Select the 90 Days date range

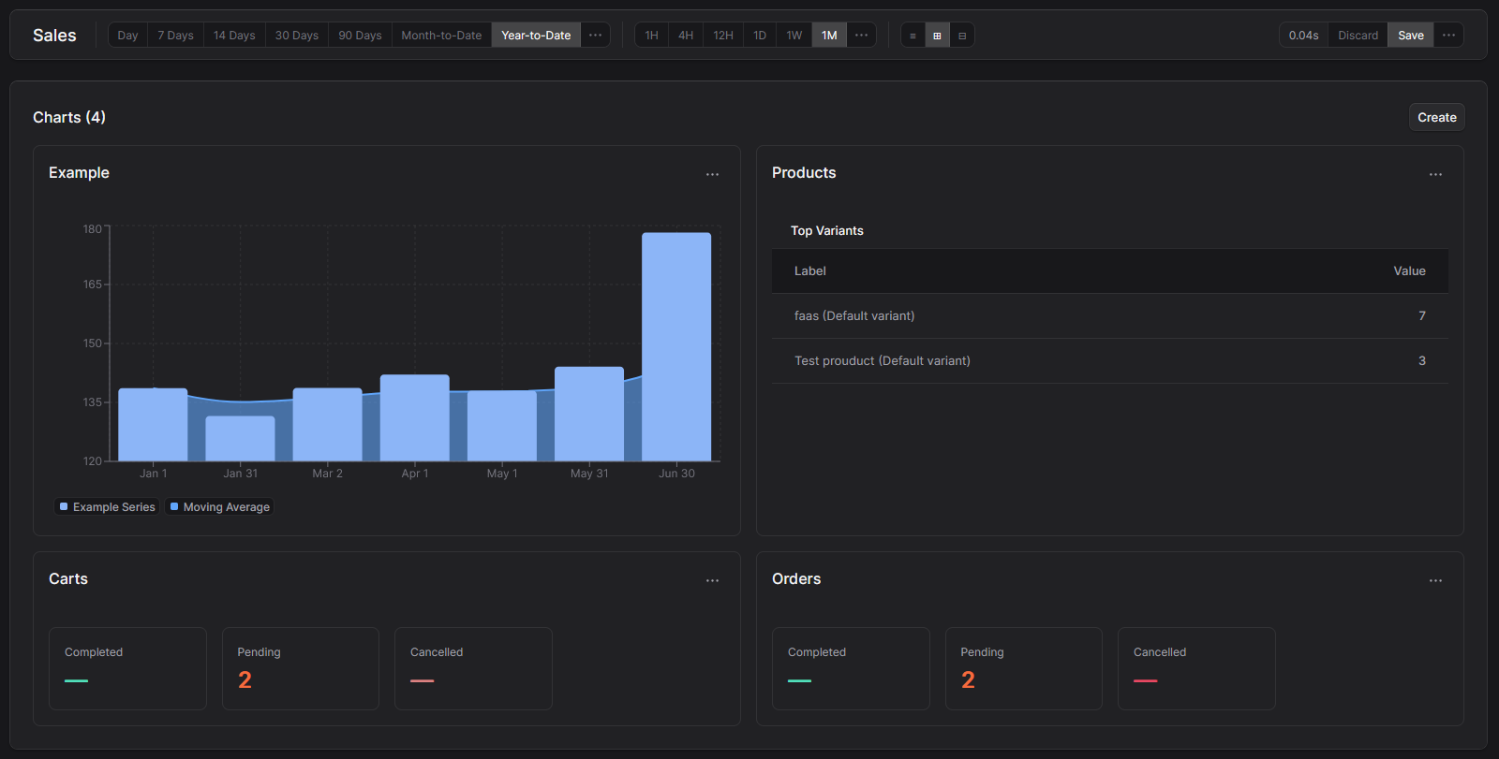pyautogui.click(x=360, y=36)
